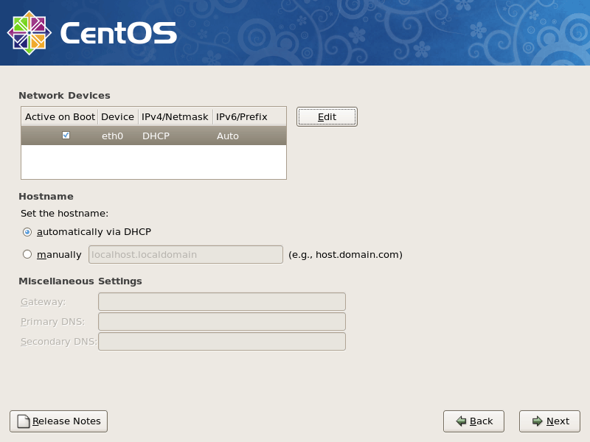590x442 pixels.
Task: Select automatically via DHCP hostname option
Action: (x=27, y=231)
